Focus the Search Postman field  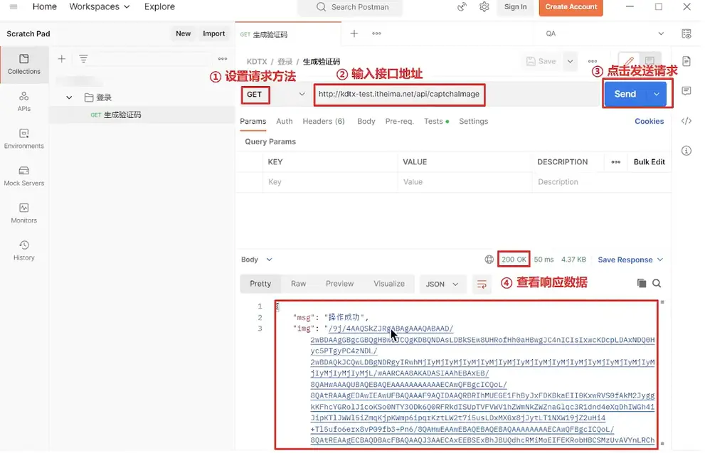350,7
